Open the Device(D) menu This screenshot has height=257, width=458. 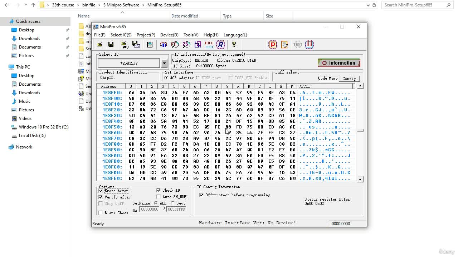[x=169, y=35]
